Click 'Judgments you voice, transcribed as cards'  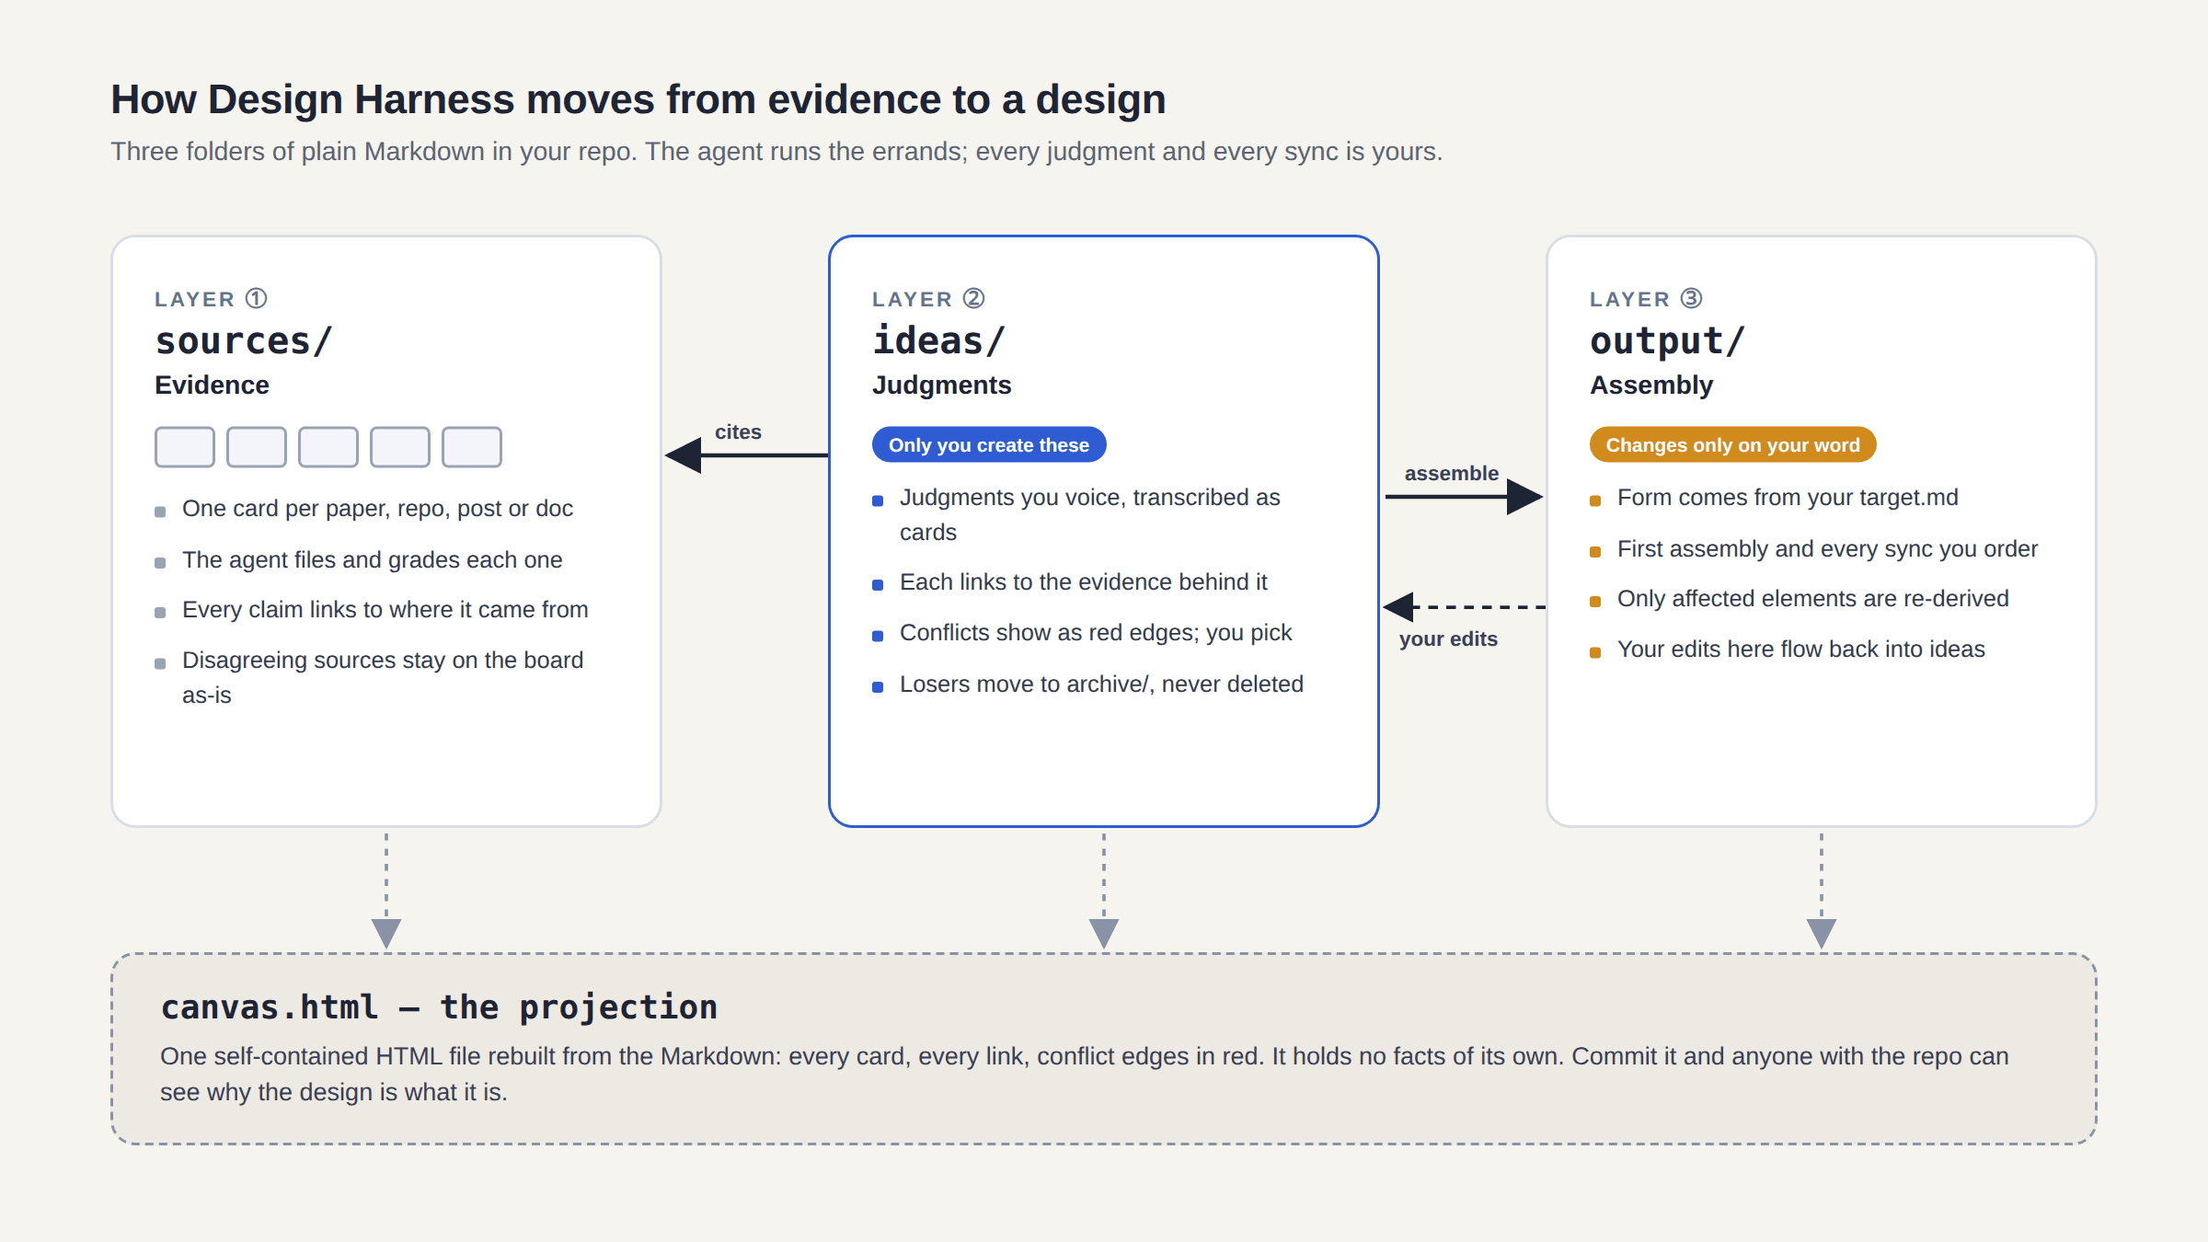pyautogui.click(x=1090, y=514)
